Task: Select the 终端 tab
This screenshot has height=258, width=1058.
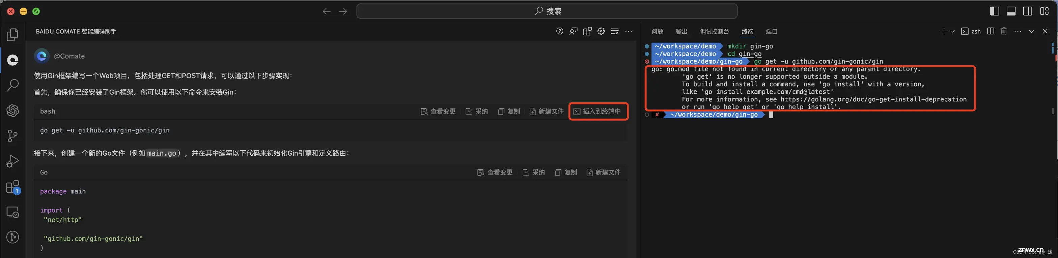Action: [x=748, y=32]
